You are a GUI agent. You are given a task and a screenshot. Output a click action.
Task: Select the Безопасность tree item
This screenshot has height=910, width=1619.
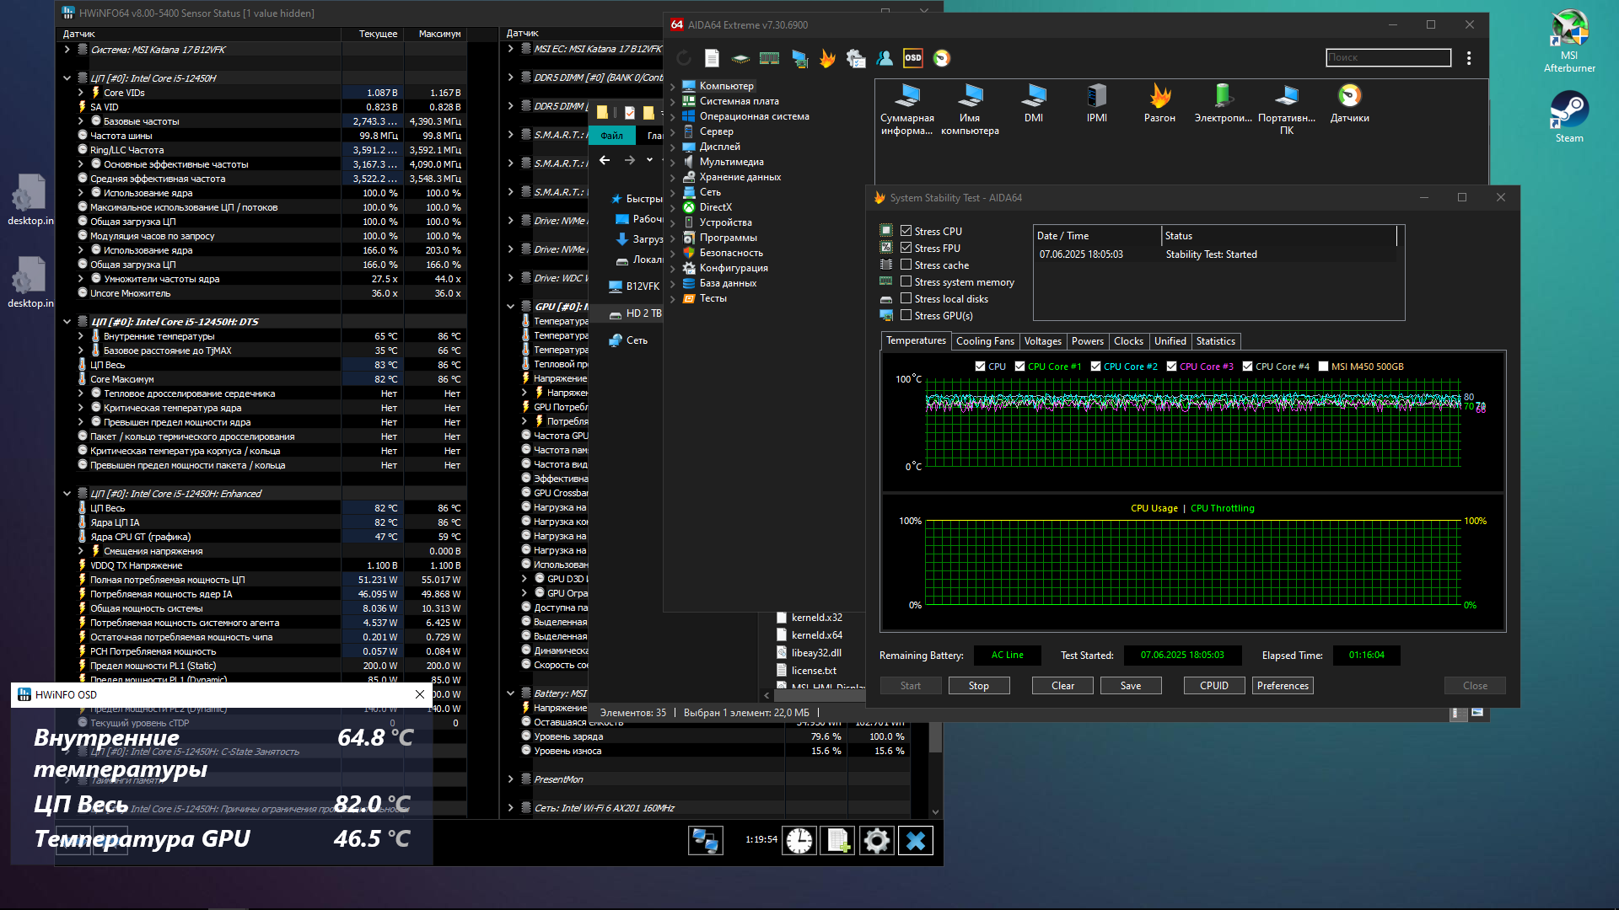(731, 253)
